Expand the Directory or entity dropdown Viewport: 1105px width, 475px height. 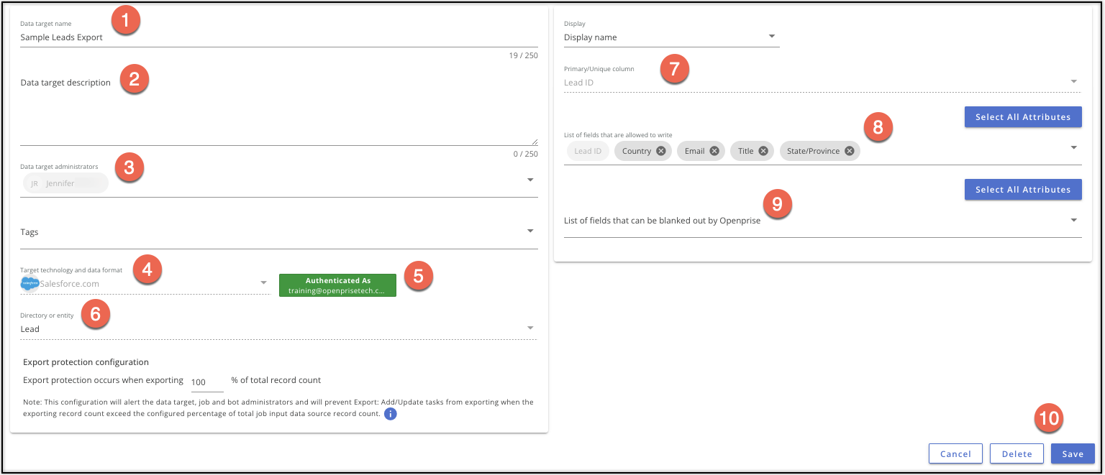[530, 328]
